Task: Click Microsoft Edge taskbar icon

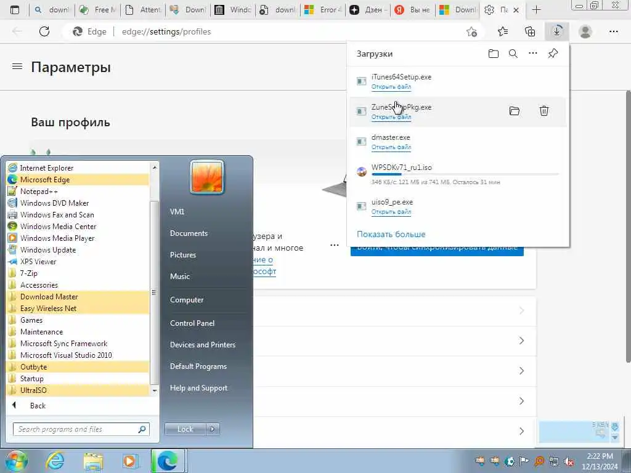Action: point(168,461)
